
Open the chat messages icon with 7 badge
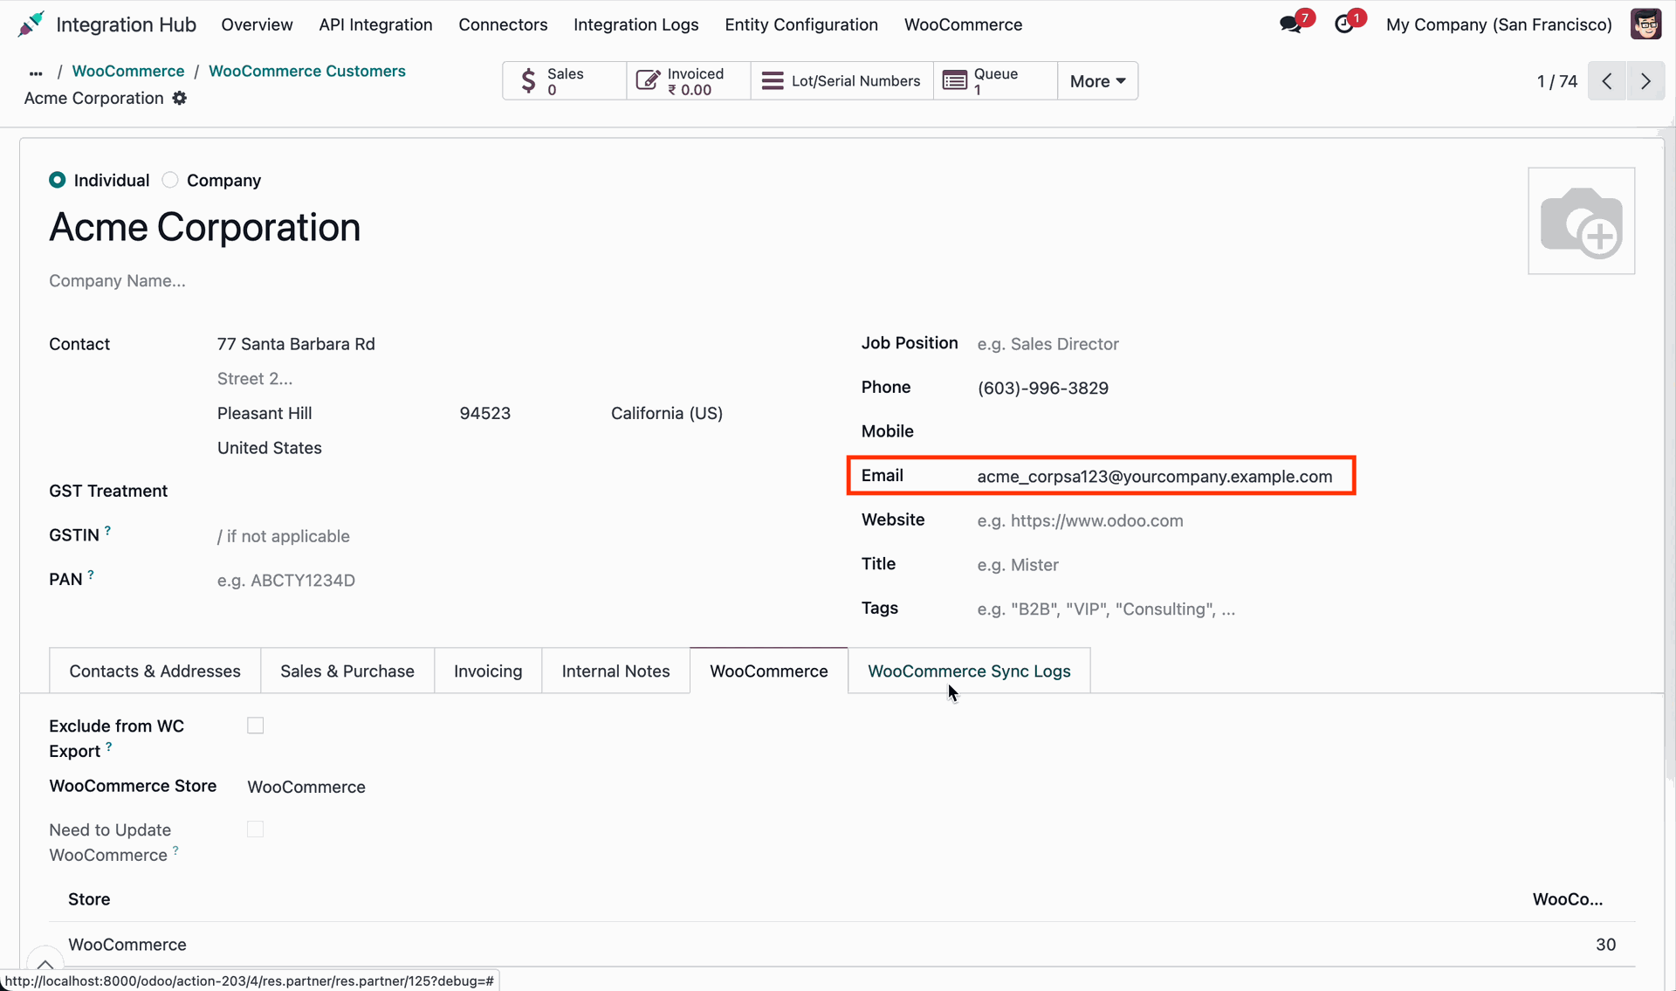click(1291, 24)
